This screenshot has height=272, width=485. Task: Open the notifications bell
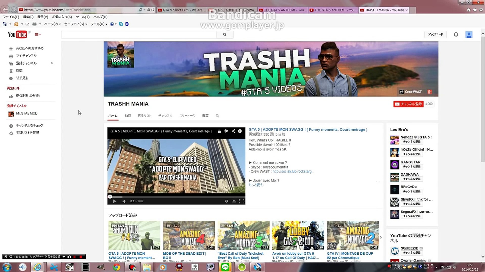456,35
